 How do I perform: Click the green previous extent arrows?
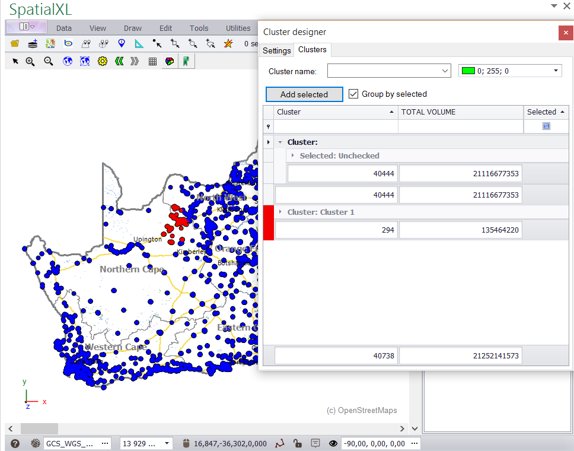(119, 61)
